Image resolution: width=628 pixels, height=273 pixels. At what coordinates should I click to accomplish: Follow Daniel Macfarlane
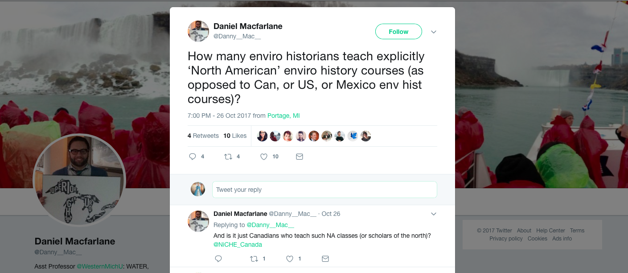[398, 32]
